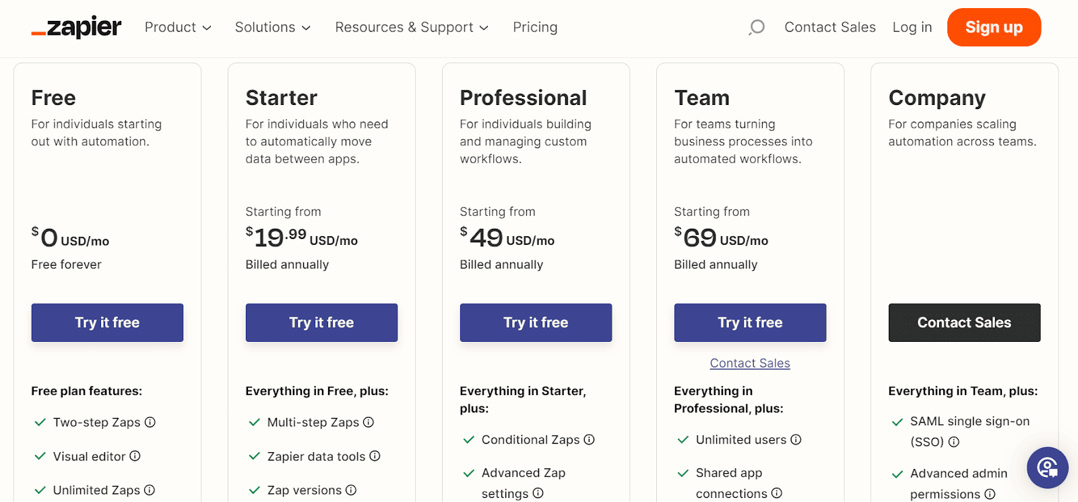
Task: Show info for Zap versions
Action: [x=351, y=490]
